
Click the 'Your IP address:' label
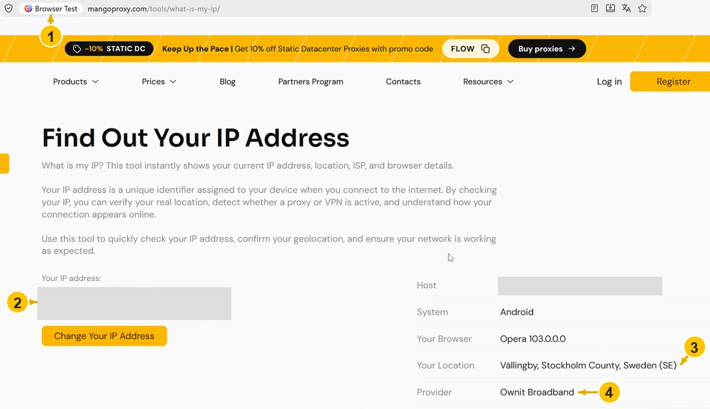click(71, 278)
